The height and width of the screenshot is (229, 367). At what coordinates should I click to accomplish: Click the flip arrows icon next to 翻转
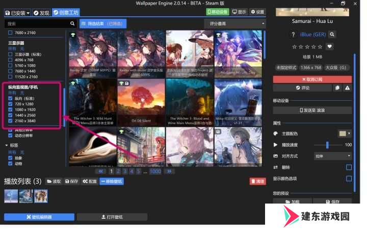275,167
